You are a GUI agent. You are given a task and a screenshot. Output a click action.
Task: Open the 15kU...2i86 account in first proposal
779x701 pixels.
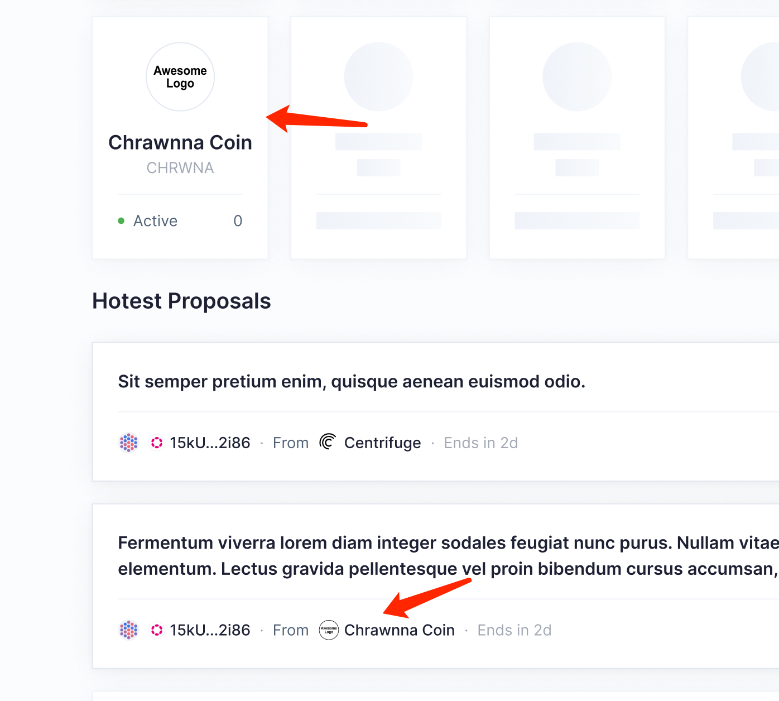coord(210,442)
